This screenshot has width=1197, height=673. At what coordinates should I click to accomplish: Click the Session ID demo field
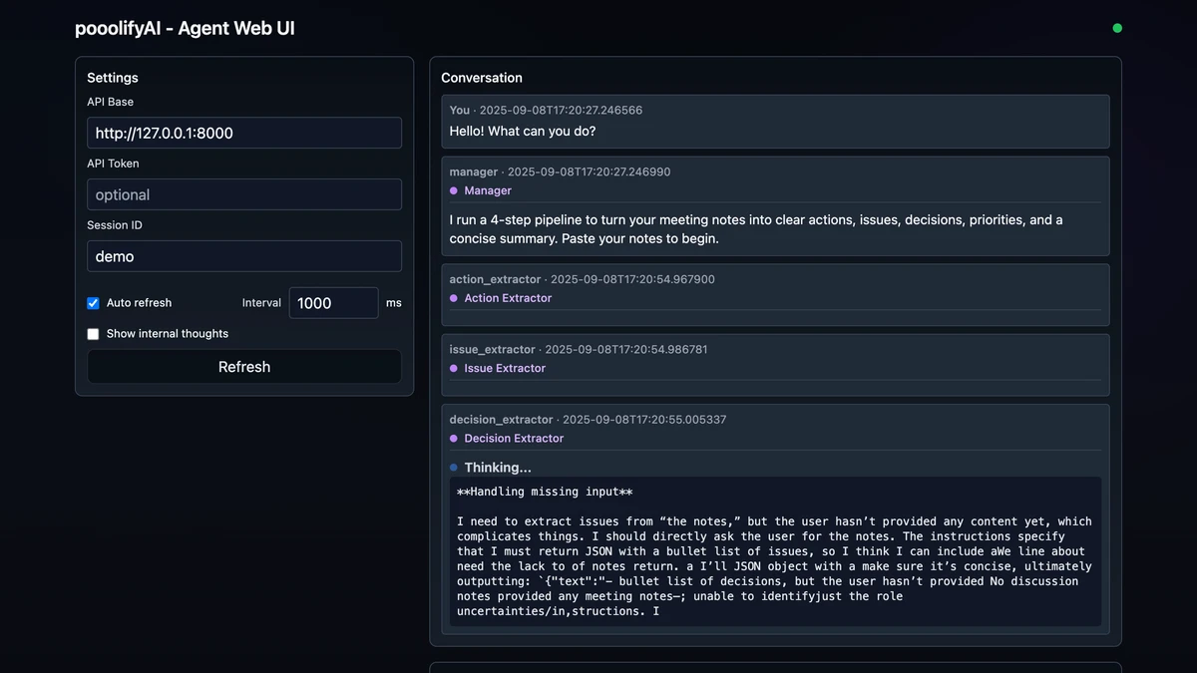coord(244,256)
